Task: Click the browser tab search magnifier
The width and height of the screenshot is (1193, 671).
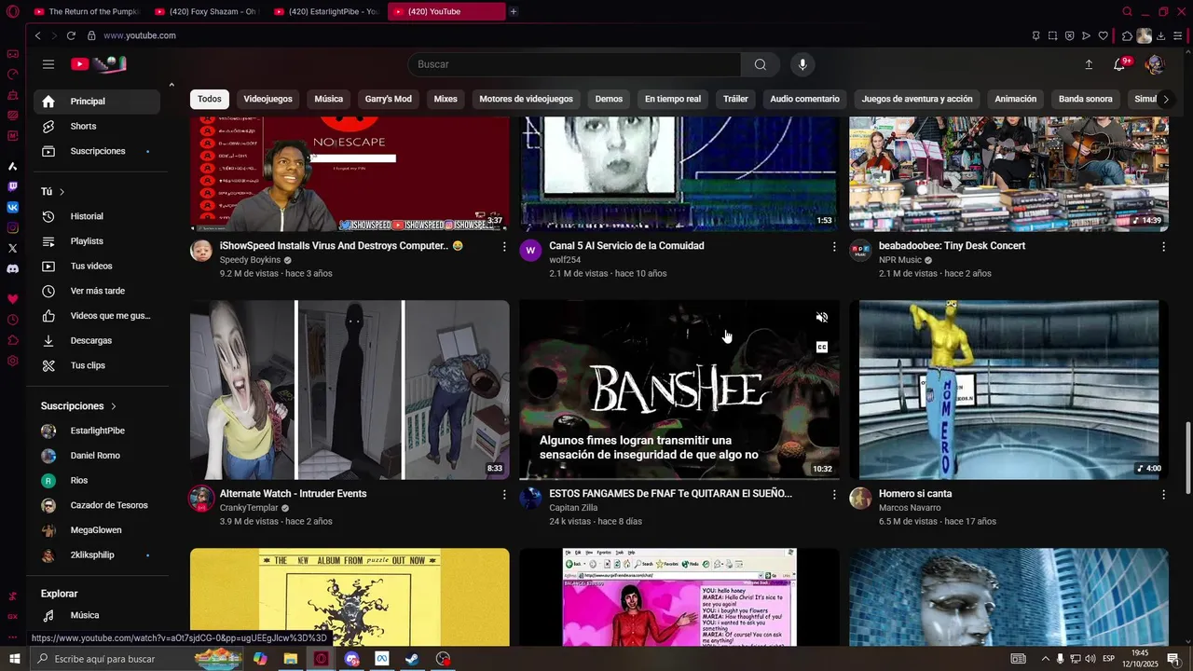Action: pos(1128,11)
